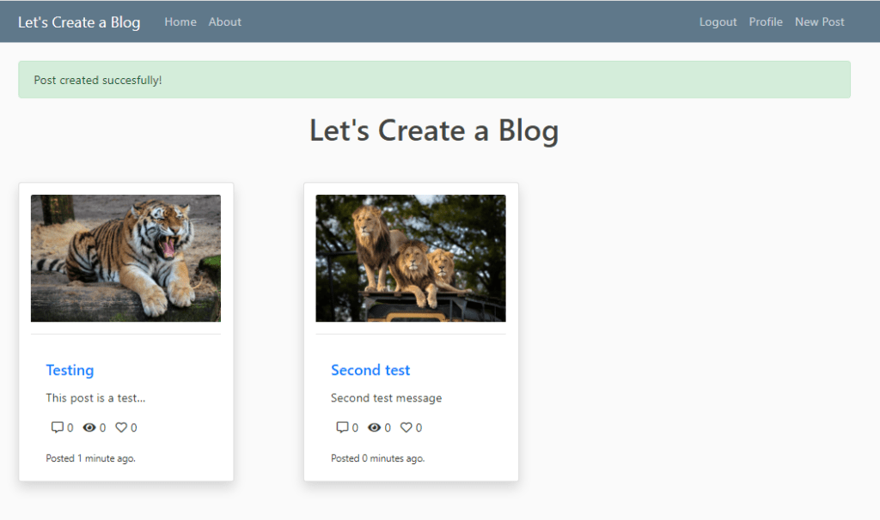Click the lions image thumbnail
Image resolution: width=880 pixels, height=520 pixels.
click(x=411, y=258)
